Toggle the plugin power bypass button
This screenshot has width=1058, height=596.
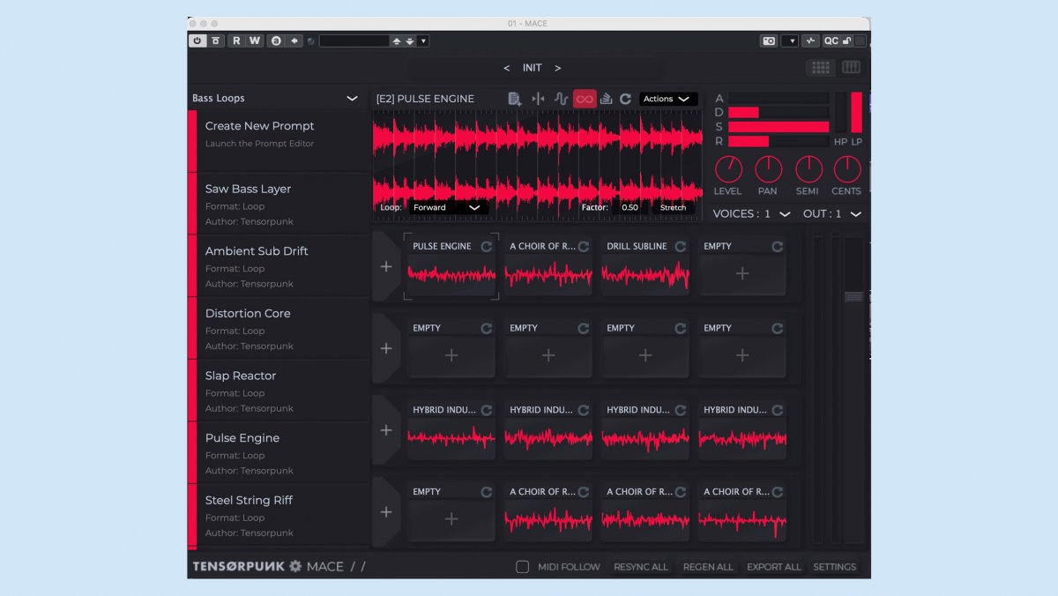[197, 41]
